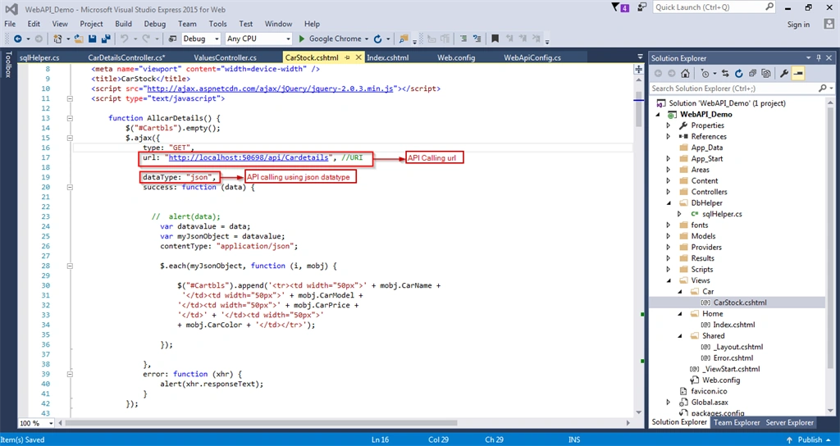Screen dimensions: 840x446
Task: Click Sync with Active Document icon
Action: [725, 73]
